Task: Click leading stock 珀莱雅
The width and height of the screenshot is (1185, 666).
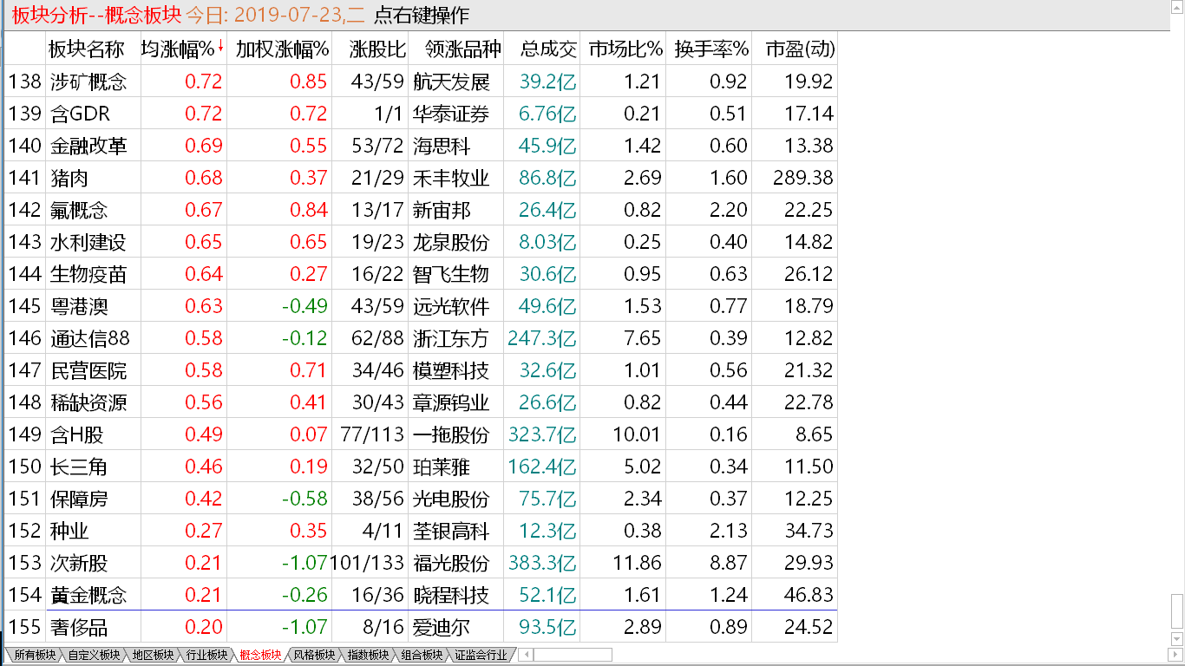Action: point(442,467)
